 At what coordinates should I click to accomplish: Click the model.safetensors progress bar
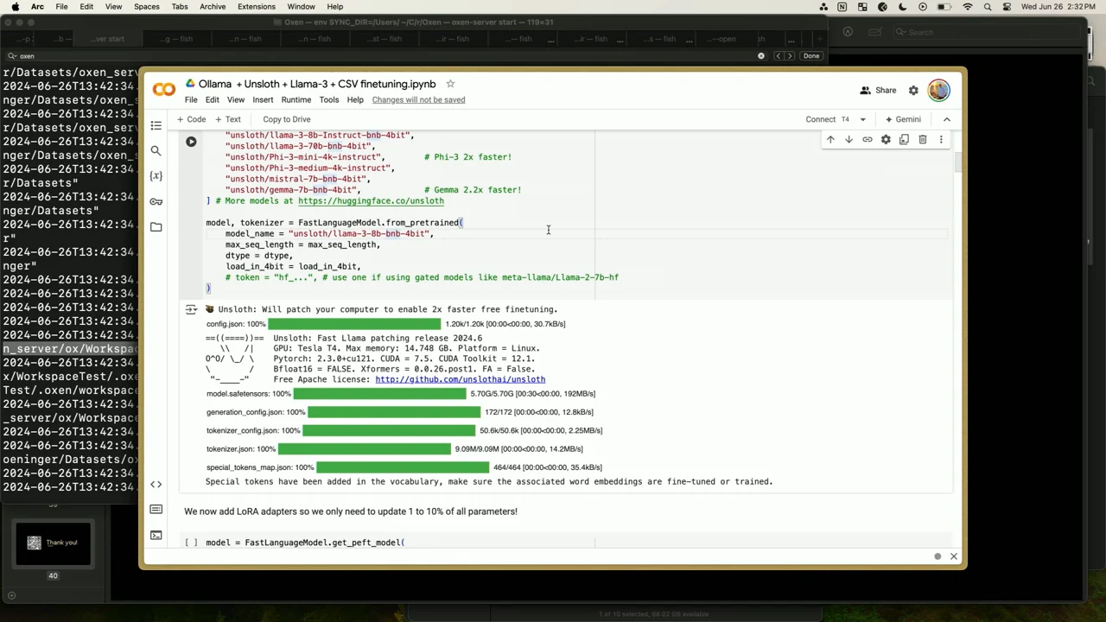(379, 394)
